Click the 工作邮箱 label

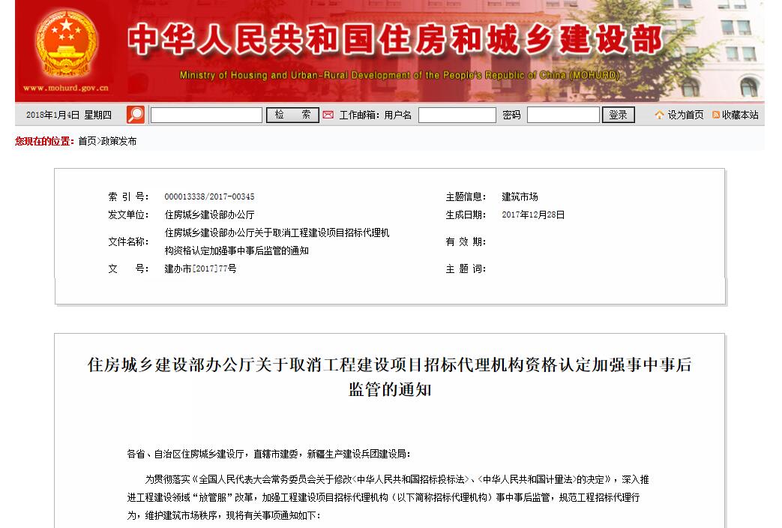(359, 115)
